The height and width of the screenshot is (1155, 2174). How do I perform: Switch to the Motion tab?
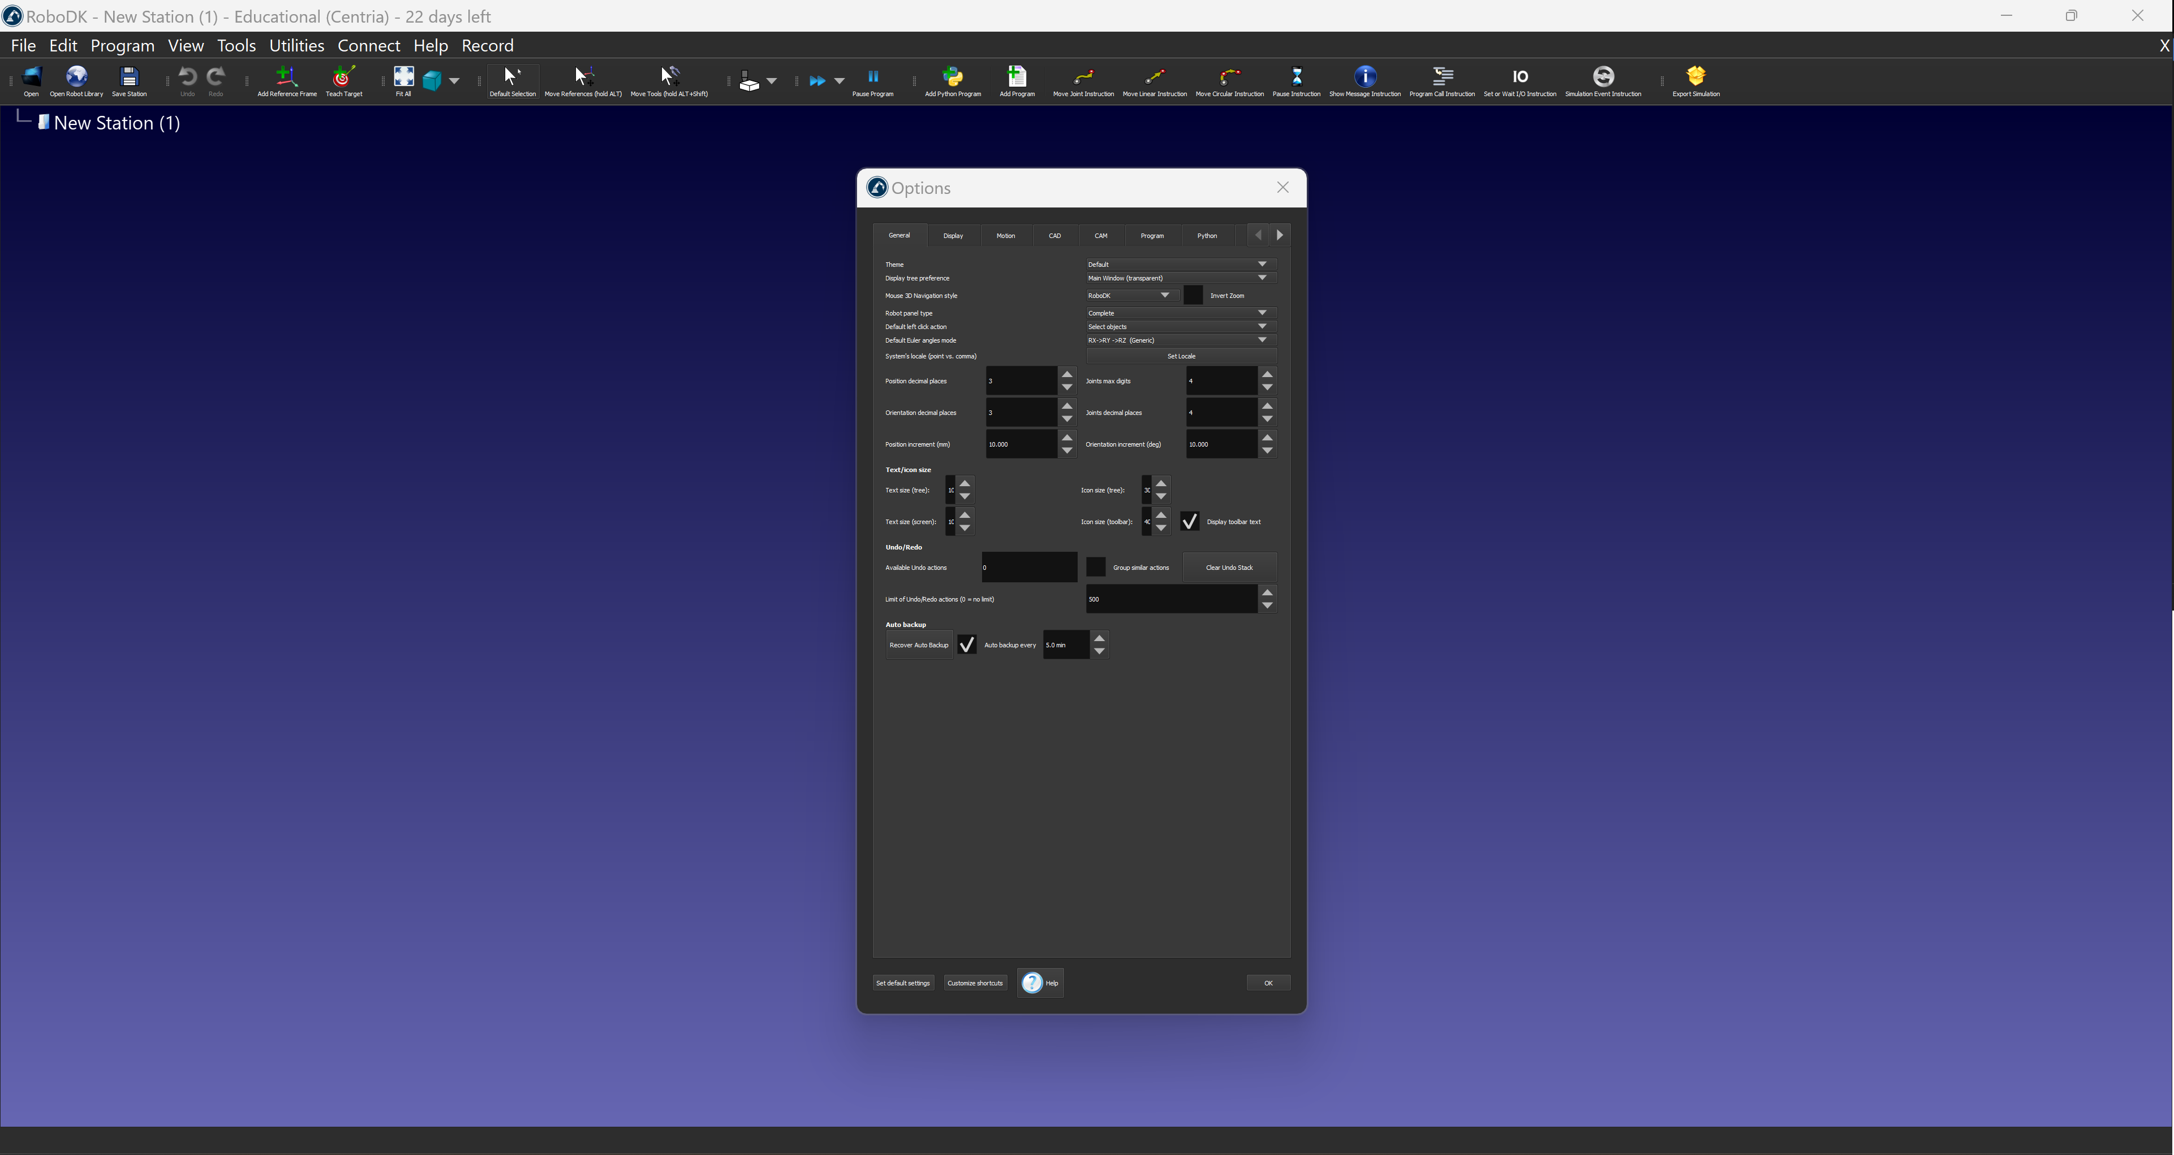tap(1005, 235)
